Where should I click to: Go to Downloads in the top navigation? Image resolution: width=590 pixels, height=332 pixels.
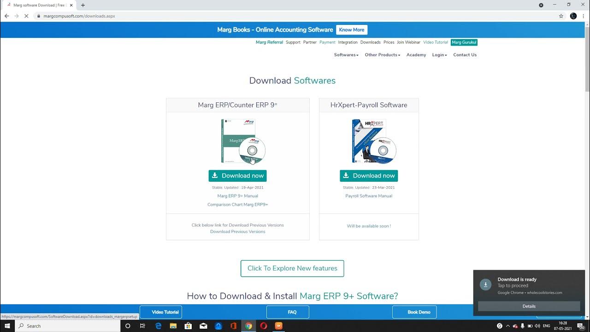[x=371, y=42]
